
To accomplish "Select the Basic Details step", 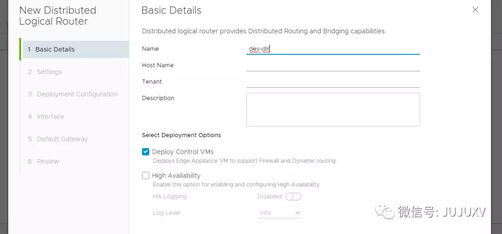I will 55,49.
